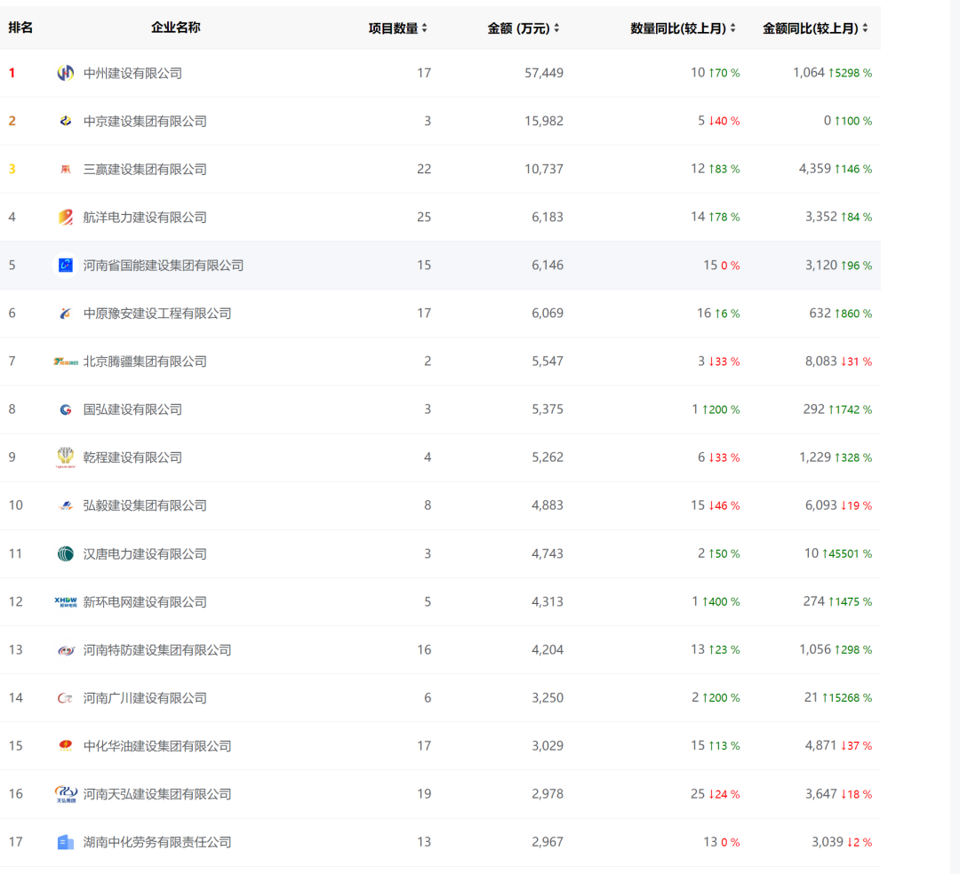
Task: Click the 中州建设有限公司 company logo icon
Action: click(65, 73)
